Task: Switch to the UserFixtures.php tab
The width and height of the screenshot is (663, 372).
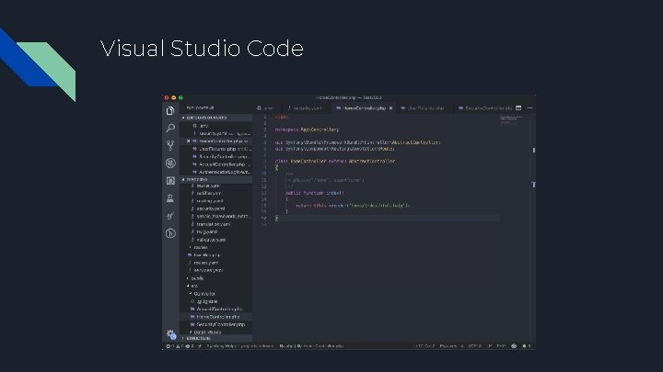Action: pos(423,108)
